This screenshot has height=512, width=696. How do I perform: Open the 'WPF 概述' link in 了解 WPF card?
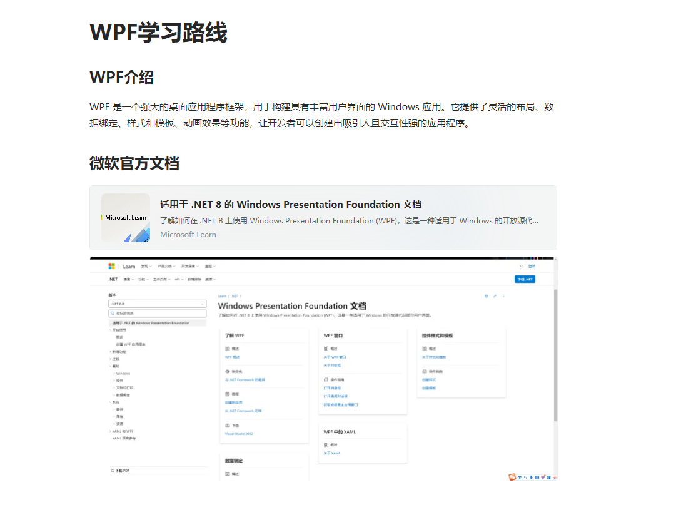pyautogui.click(x=232, y=357)
